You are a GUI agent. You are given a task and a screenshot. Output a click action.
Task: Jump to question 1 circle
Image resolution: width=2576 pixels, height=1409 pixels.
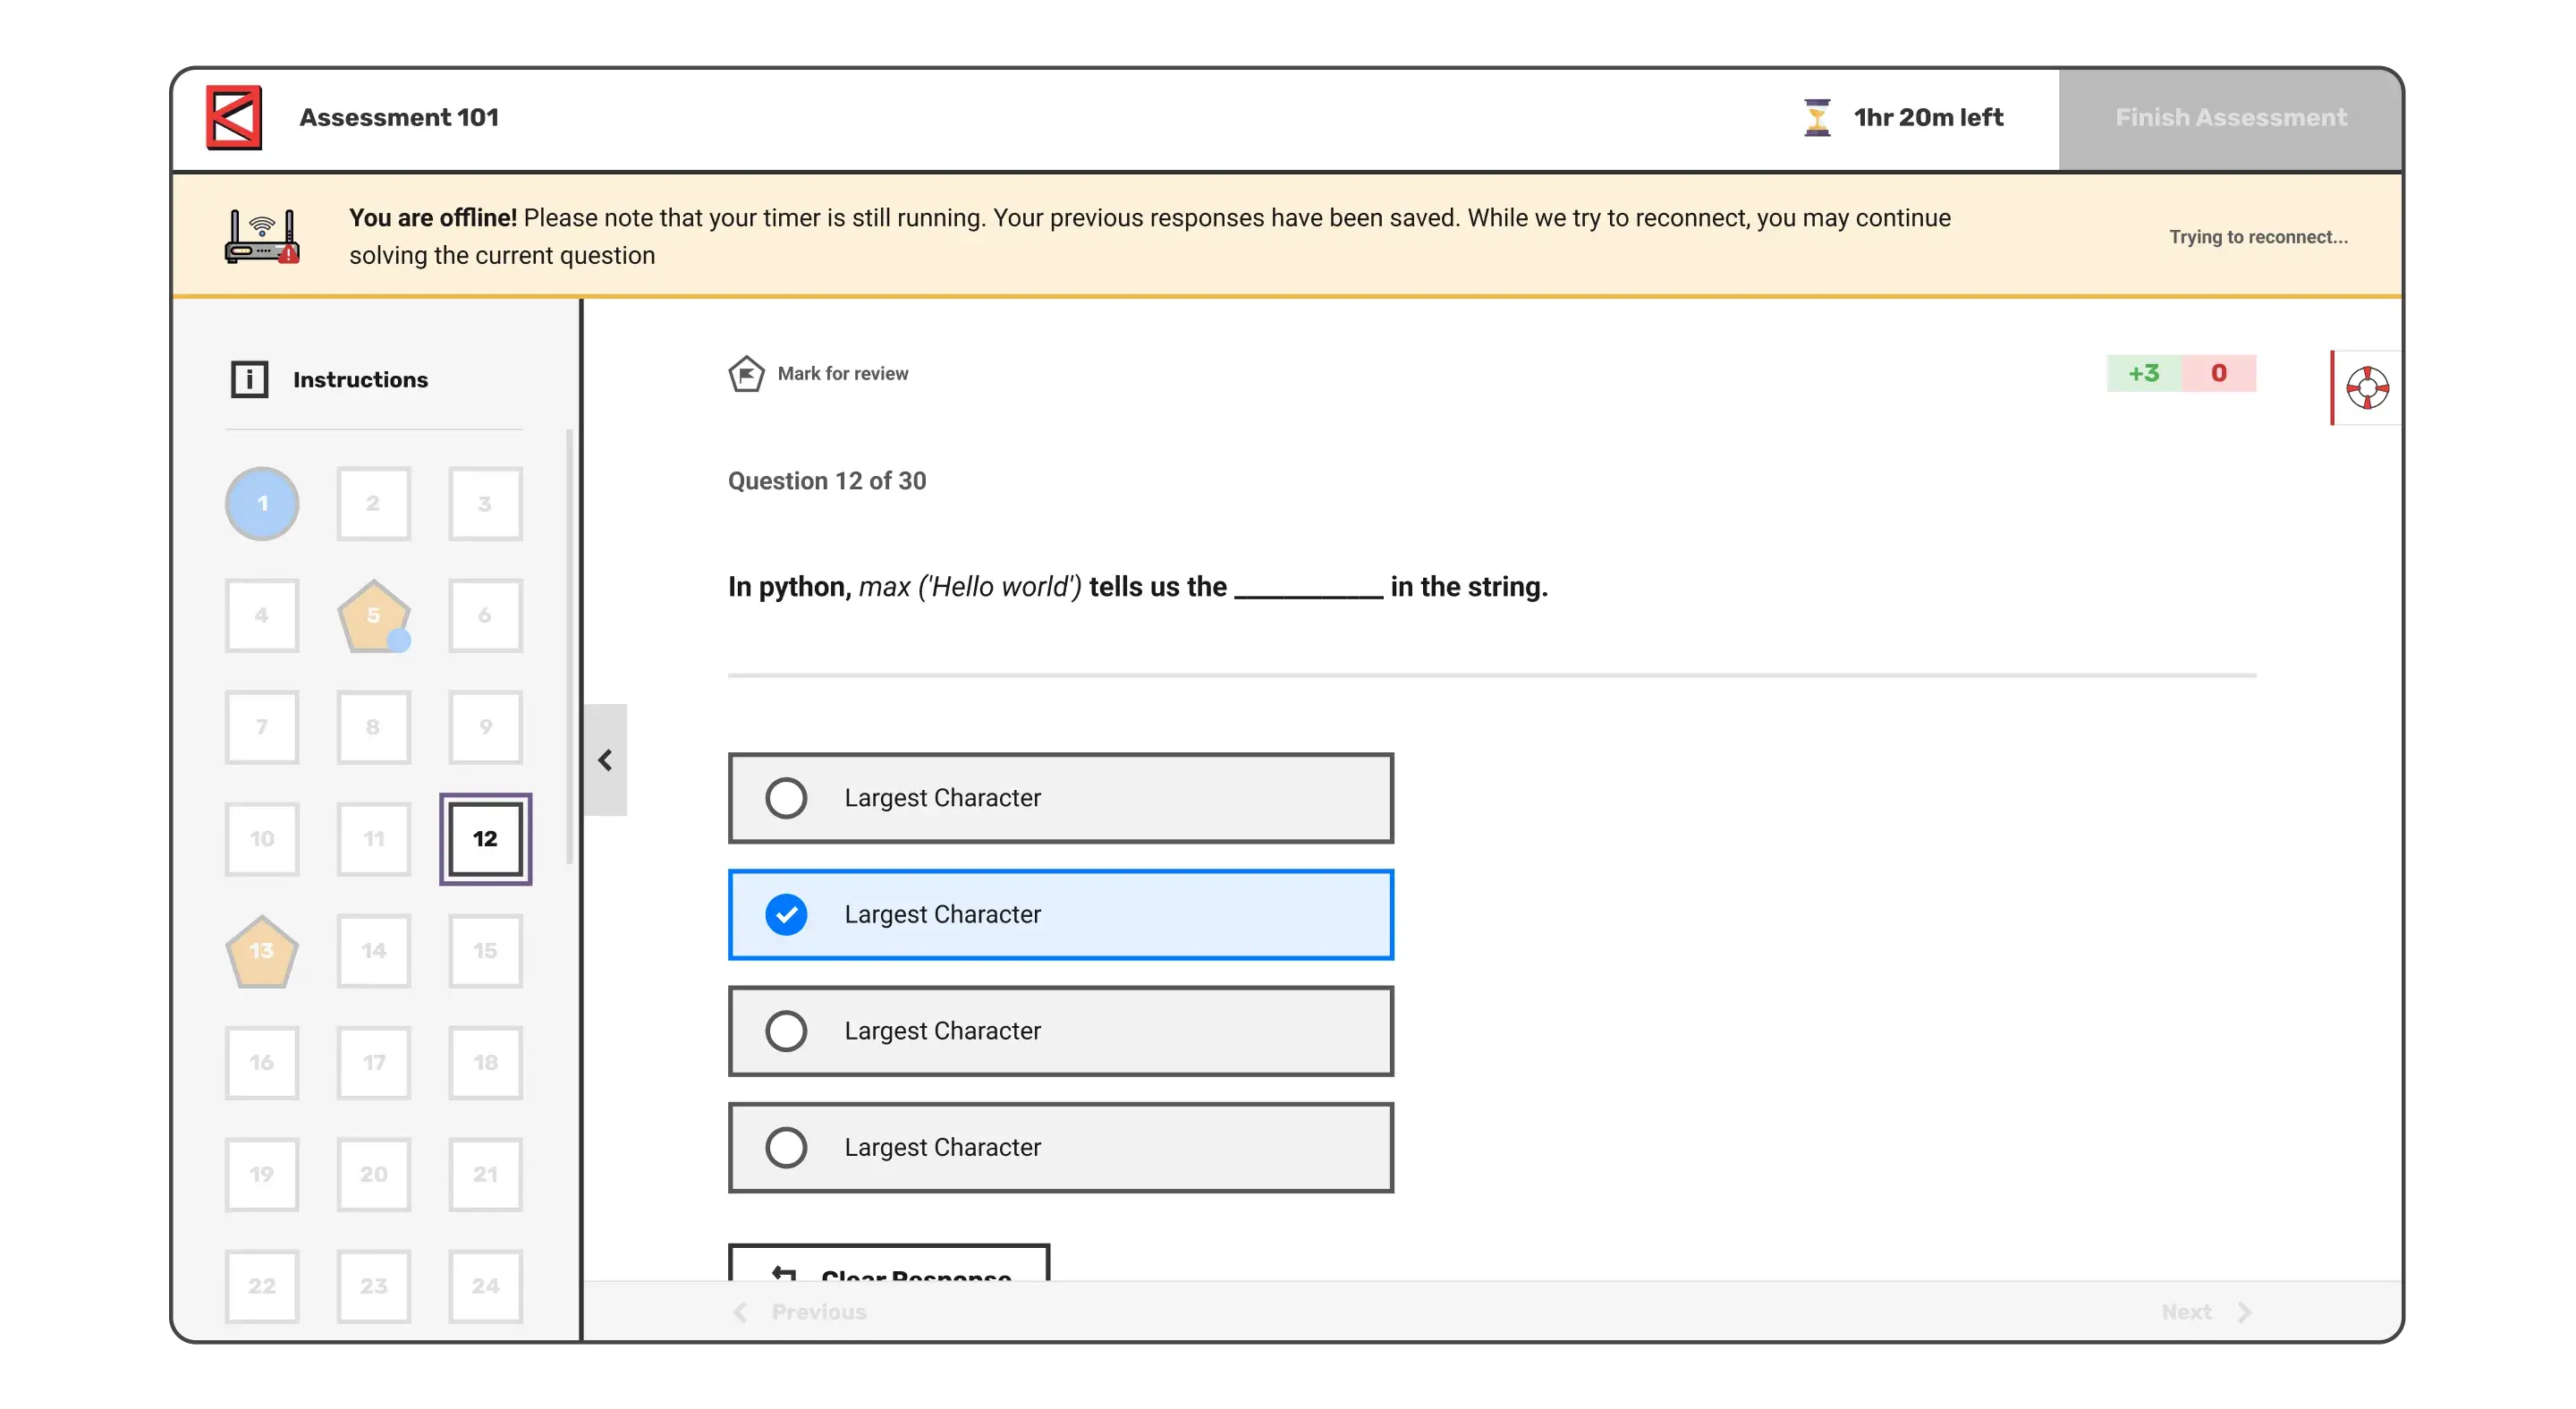[262, 504]
